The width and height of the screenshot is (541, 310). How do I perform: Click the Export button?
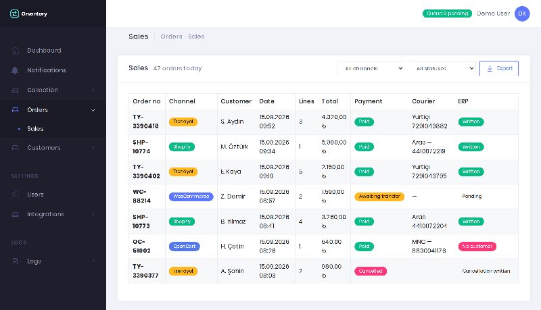pyautogui.click(x=499, y=68)
